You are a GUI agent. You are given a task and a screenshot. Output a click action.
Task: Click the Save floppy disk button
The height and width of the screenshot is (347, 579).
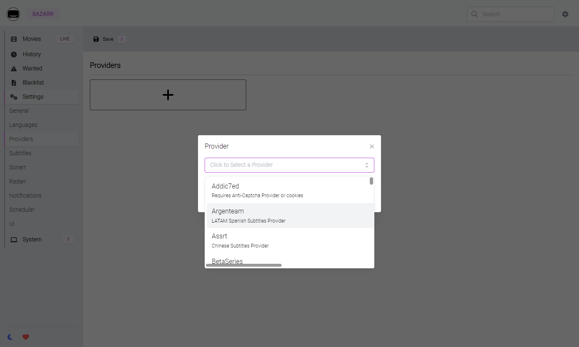[x=104, y=39]
